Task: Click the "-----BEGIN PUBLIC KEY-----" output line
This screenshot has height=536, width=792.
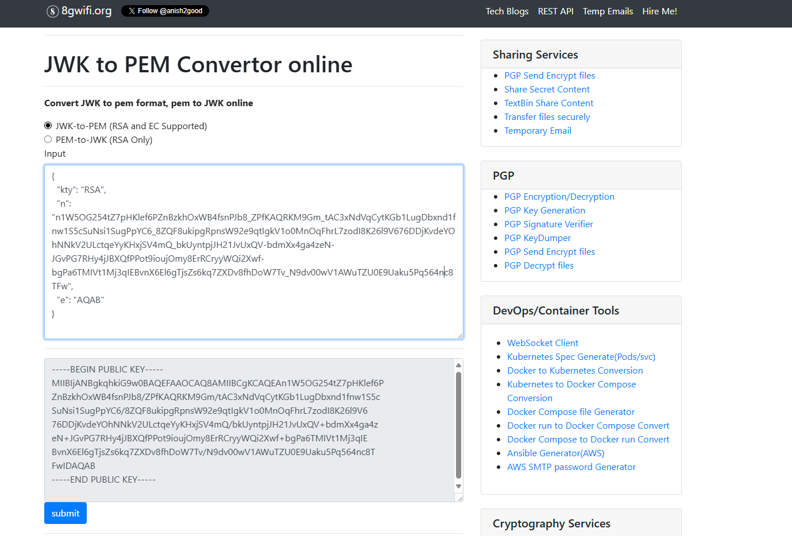Action: [x=107, y=370]
